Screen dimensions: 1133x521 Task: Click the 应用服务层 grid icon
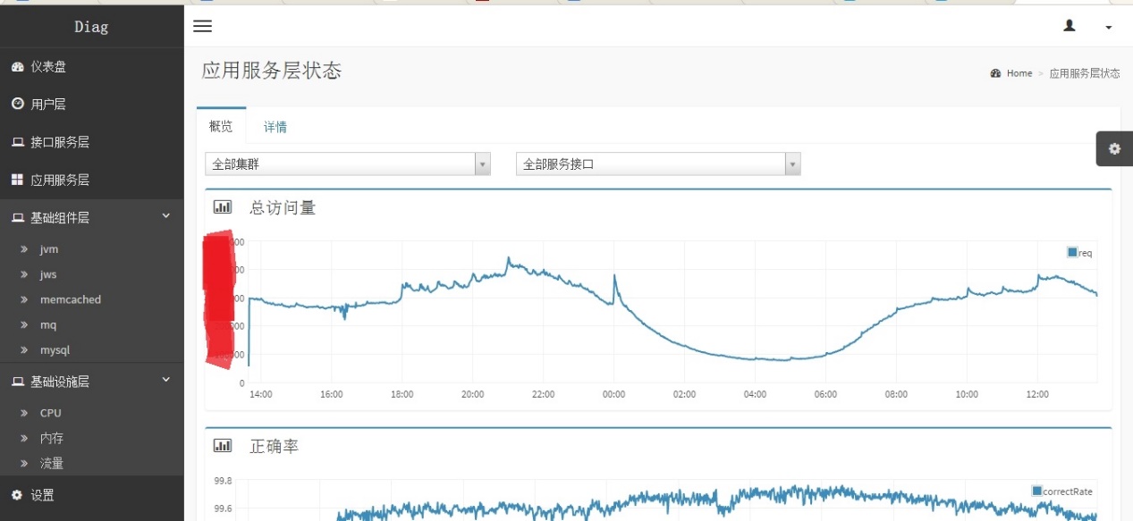[x=17, y=180]
